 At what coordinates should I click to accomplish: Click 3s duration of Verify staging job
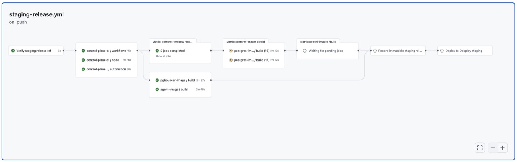pos(59,51)
